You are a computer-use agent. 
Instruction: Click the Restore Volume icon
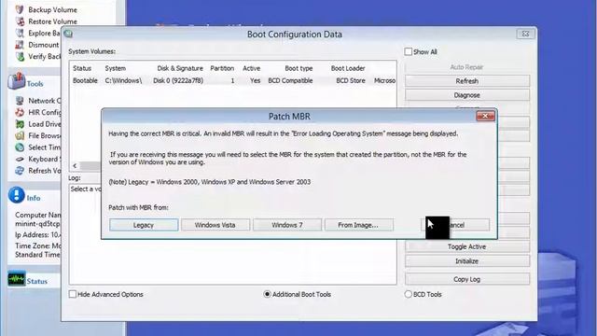pyautogui.click(x=20, y=21)
